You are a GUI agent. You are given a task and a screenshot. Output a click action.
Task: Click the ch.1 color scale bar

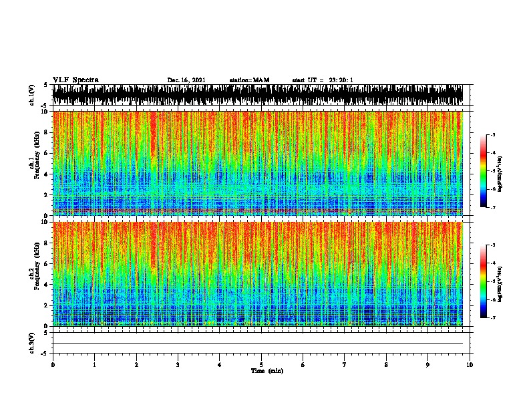pos(484,171)
